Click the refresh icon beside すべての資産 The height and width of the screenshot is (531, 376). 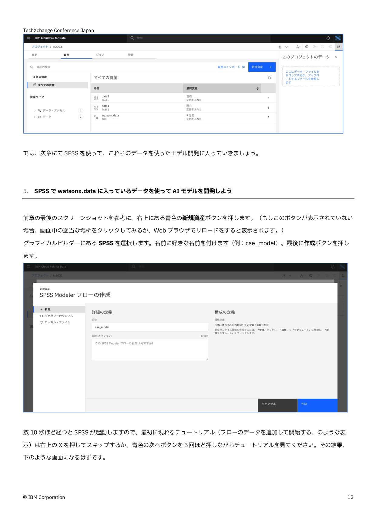(269, 78)
